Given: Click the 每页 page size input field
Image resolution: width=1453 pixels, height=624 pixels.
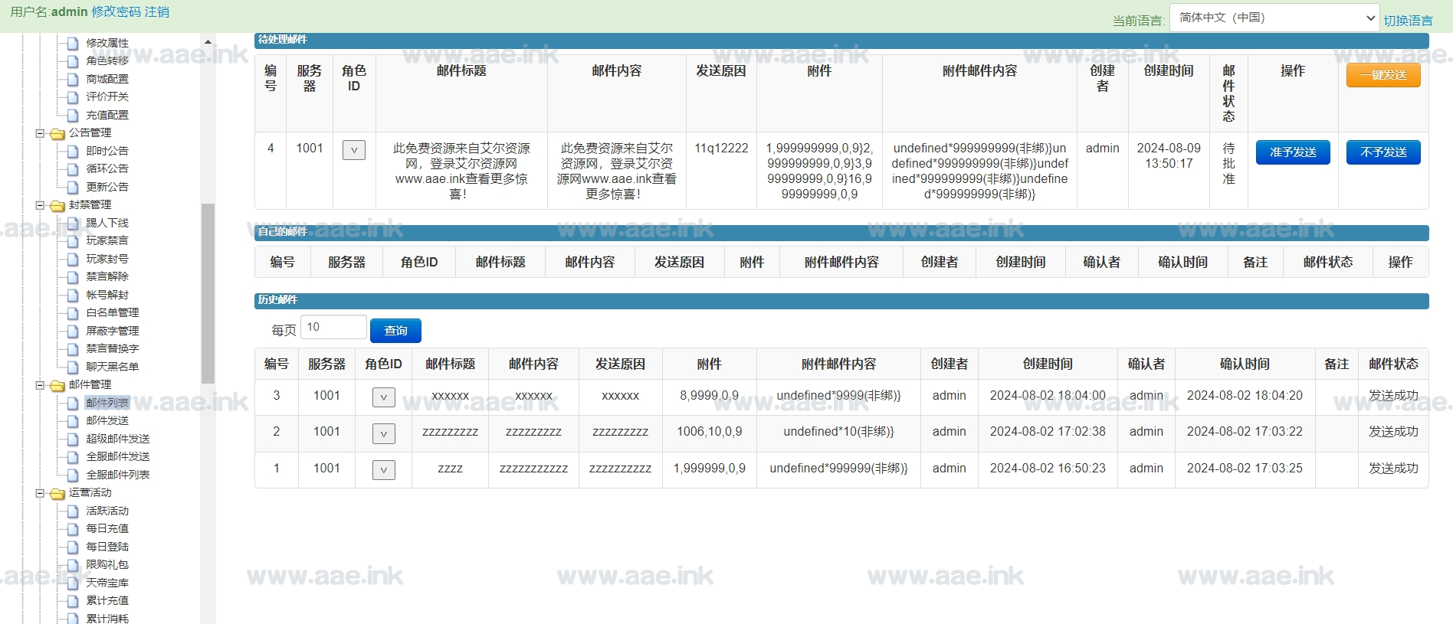Looking at the screenshot, I should tap(333, 328).
